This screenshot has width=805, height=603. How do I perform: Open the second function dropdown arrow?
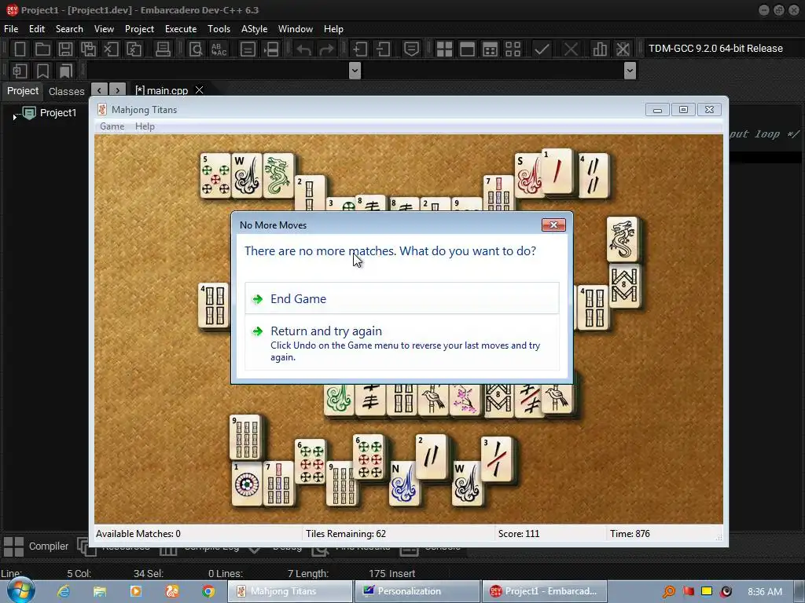coord(630,70)
